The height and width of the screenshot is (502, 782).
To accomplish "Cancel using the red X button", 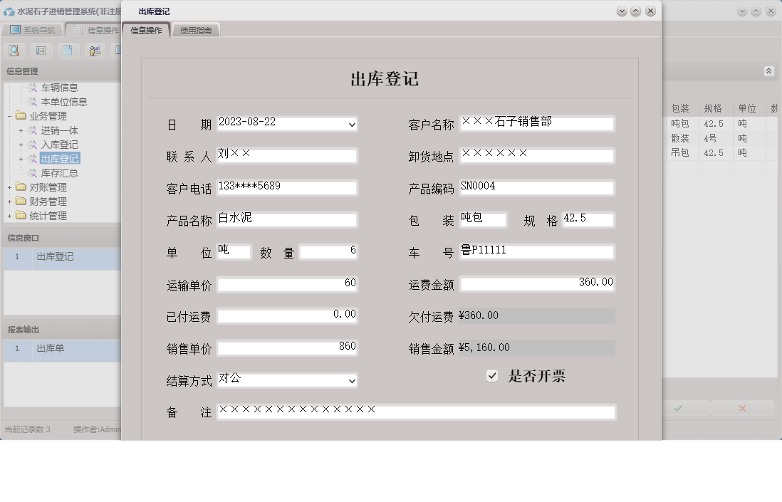I will tap(742, 408).
